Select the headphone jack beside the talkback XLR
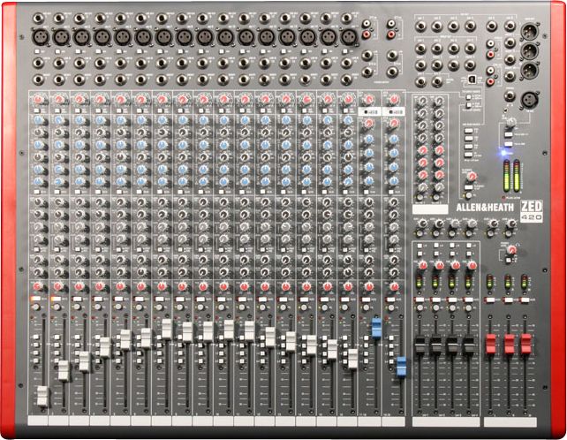The height and width of the screenshot is (440, 567). 509,96
